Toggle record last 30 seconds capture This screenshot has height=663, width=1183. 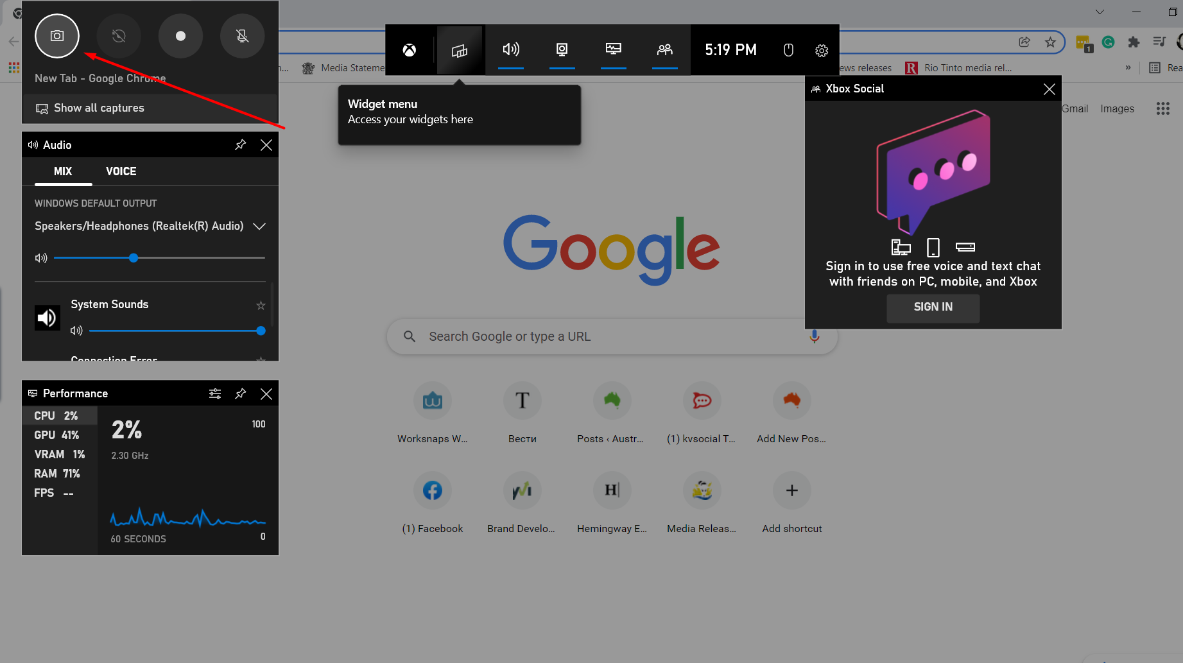[x=119, y=36]
